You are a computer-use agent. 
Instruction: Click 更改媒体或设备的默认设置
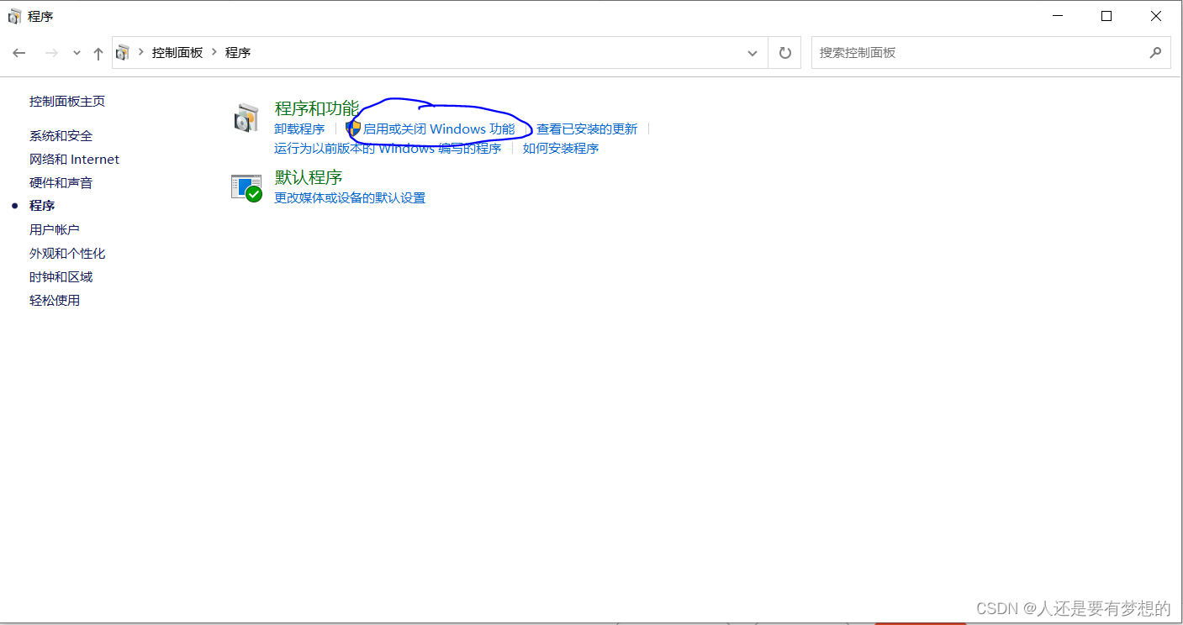(349, 197)
